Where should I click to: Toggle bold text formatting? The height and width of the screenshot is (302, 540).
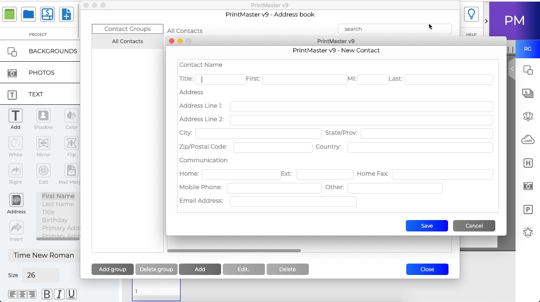click(x=46, y=294)
